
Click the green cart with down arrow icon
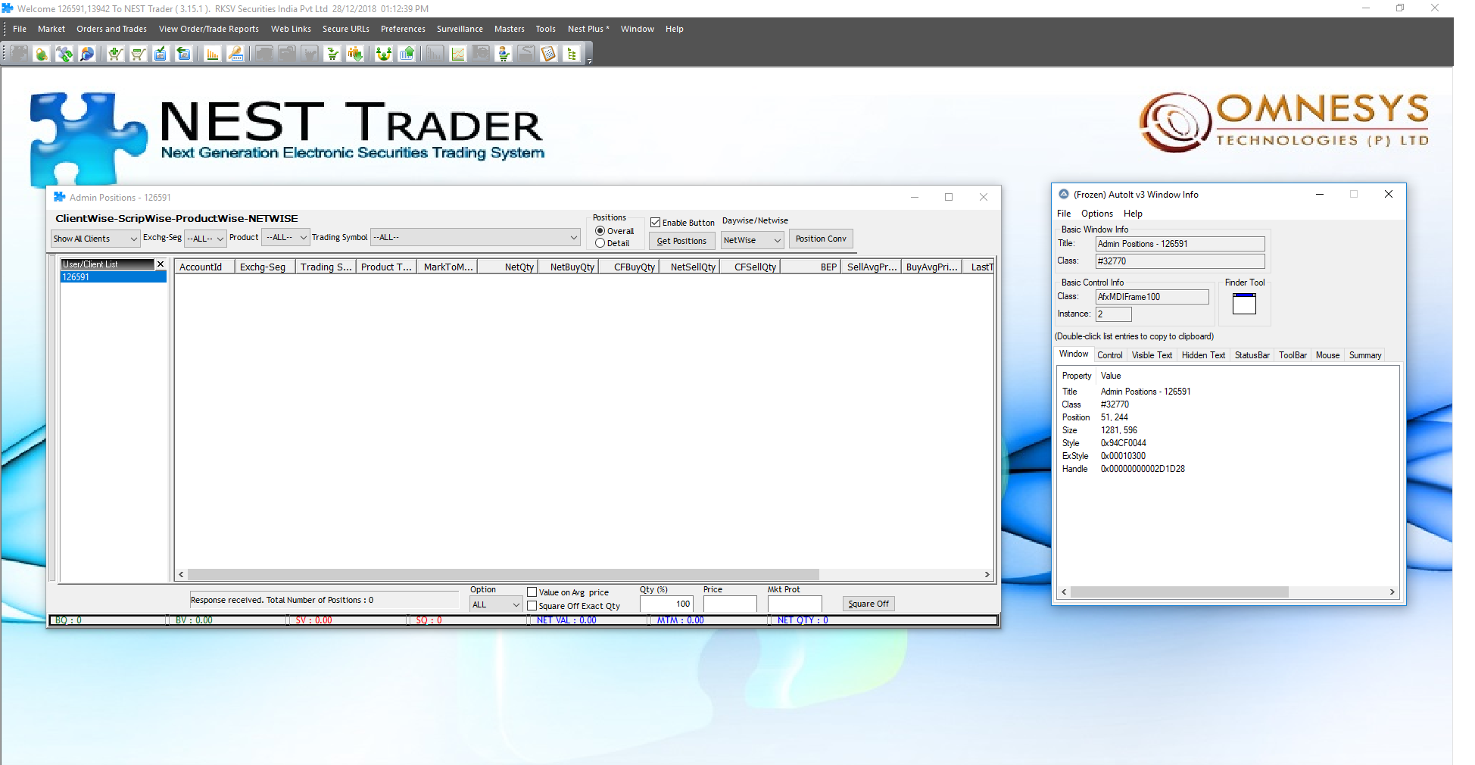pos(332,54)
